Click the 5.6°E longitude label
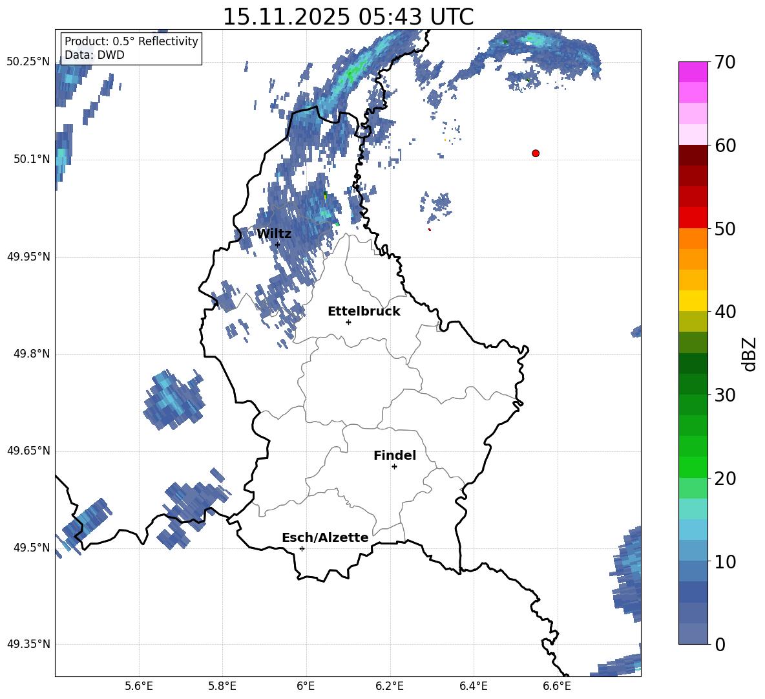Image resolution: width=765 pixels, height=699 pixels. (139, 686)
